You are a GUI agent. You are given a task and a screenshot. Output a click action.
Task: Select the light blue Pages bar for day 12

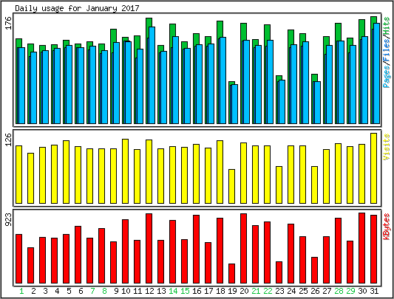click(152, 75)
